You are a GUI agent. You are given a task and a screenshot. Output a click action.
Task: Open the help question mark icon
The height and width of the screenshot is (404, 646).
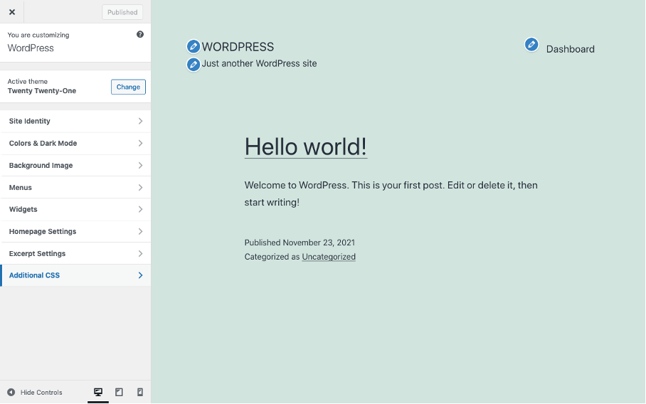[140, 34]
